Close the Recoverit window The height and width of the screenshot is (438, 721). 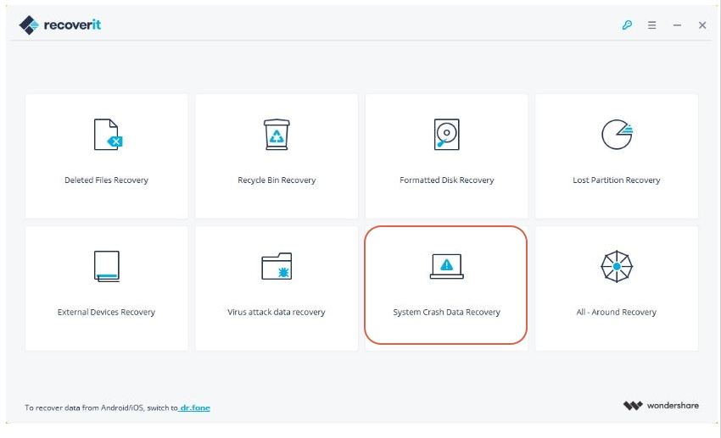pos(702,25)
